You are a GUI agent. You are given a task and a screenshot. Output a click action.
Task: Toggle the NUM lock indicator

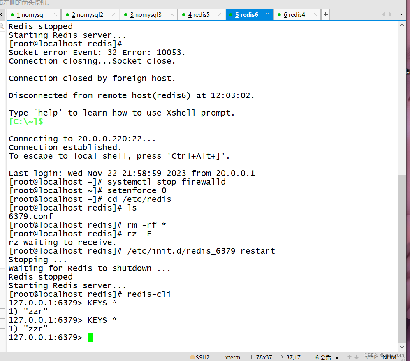[x=389, y=357]
